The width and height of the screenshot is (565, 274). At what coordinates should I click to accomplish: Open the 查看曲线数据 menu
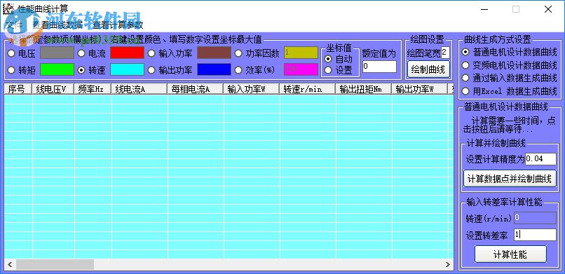click(57, 25)
